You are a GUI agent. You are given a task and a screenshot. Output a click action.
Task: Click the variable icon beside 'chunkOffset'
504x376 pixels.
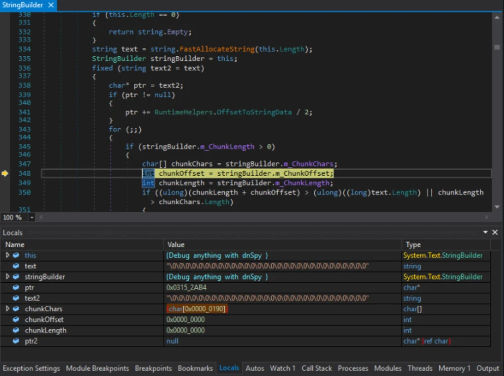tap(16, 319)
